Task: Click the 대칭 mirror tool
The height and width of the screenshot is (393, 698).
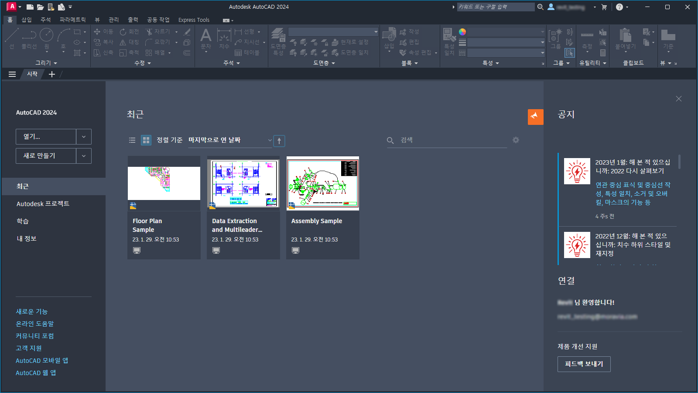Action: pos(130,42)
